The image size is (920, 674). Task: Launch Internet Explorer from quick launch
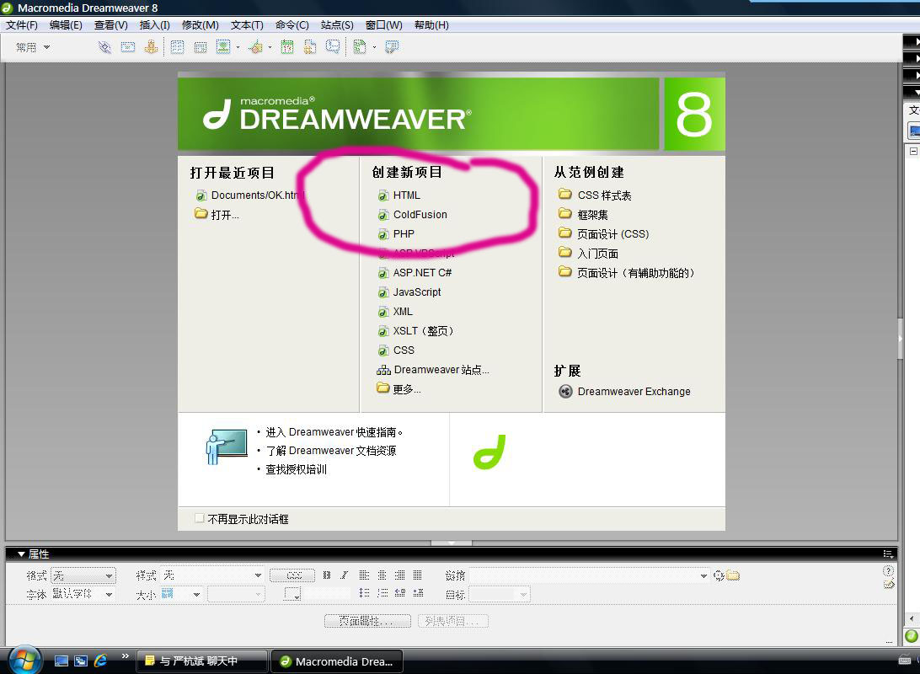coord(101,661)
